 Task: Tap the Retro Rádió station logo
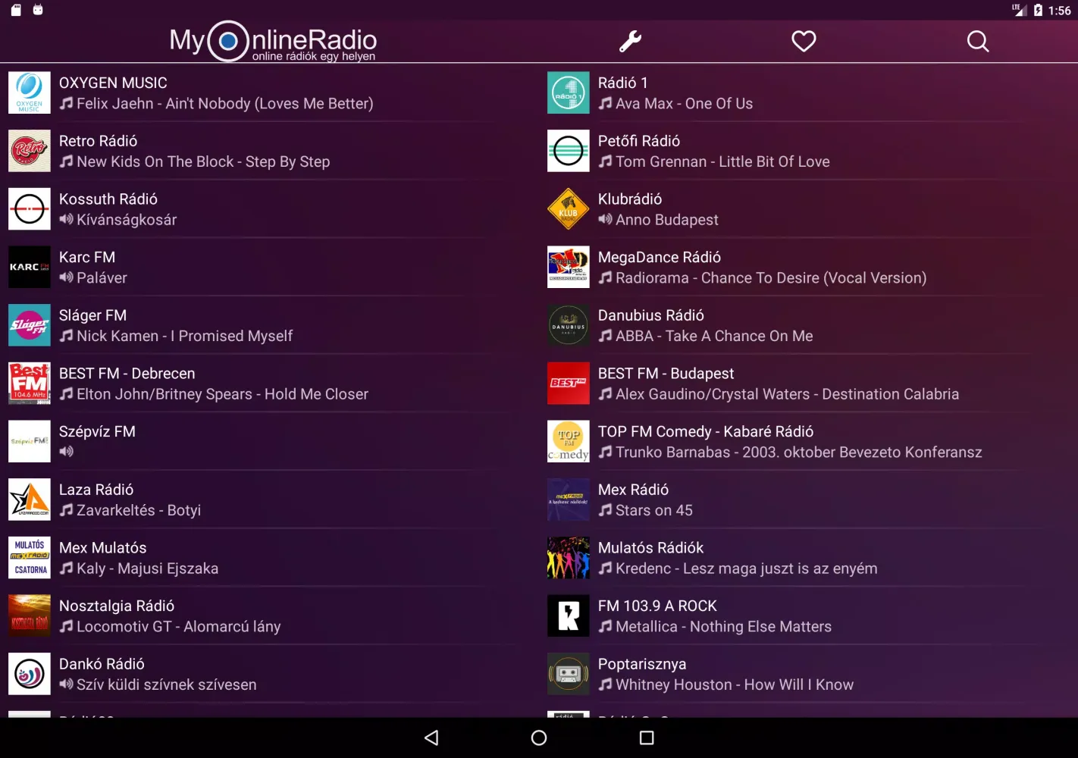click(30, 151)
